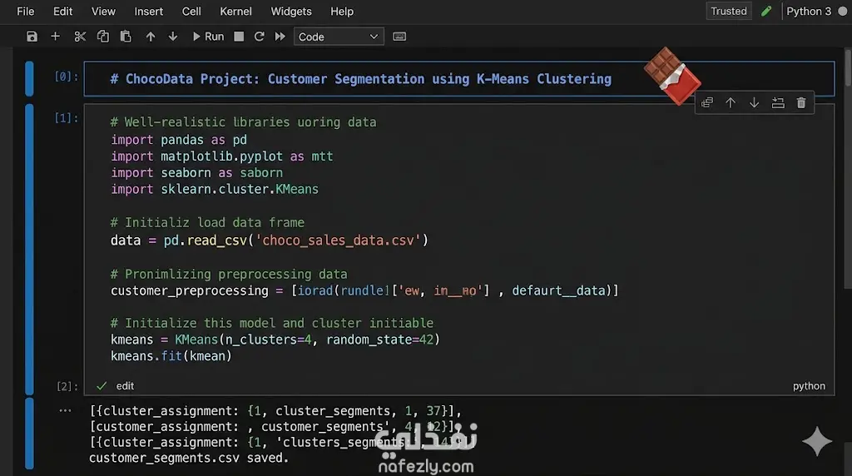Click the title cell with ChocoData Project heading
This screenshot has height=476, width=852.
459,79
